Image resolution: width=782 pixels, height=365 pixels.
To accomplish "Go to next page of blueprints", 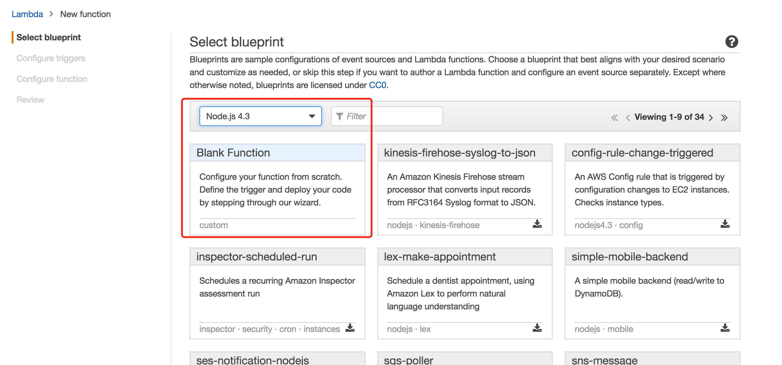I will click(711, 118).
